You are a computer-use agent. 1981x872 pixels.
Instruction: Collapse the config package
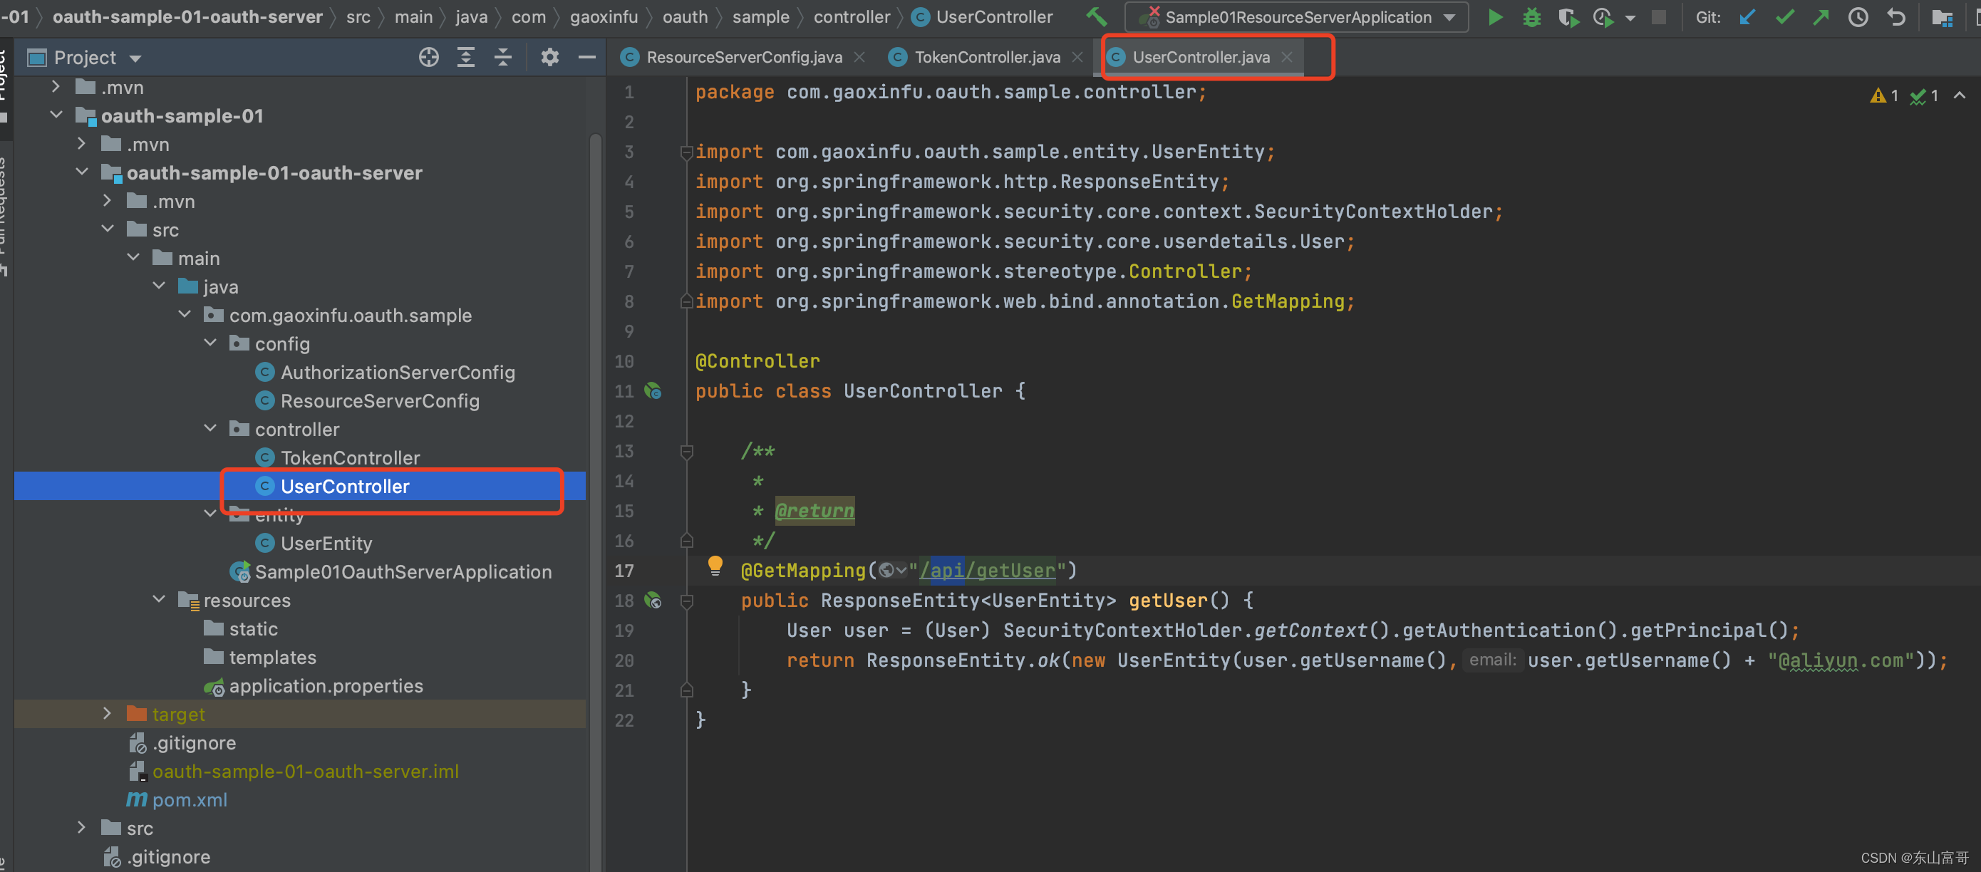pos(211,343)
